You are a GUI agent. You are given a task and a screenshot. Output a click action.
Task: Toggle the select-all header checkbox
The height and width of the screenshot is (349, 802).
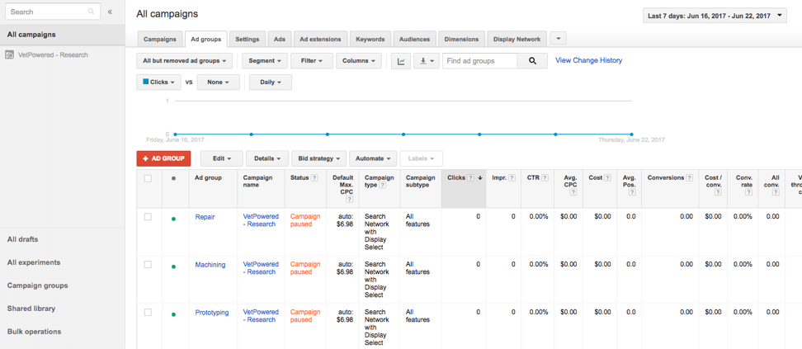[148, 178]
